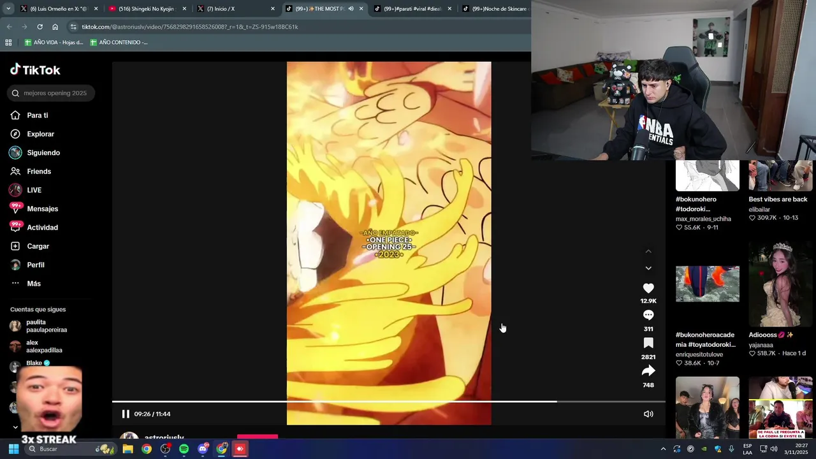Open Spotify from taskbar

tap(184, 449)
